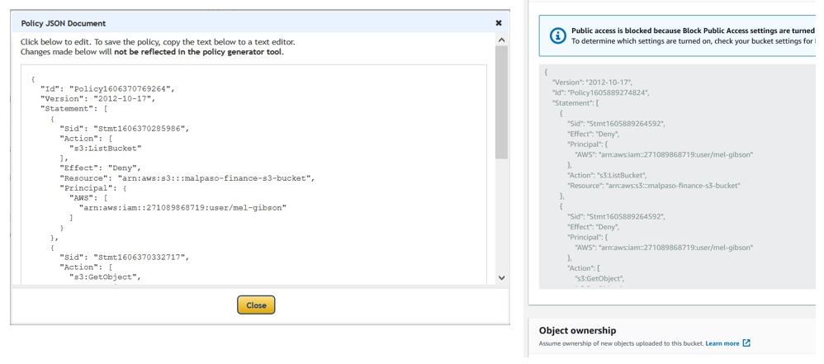
Task: Click the info icon in the public access banner
Action: (558, 35)
